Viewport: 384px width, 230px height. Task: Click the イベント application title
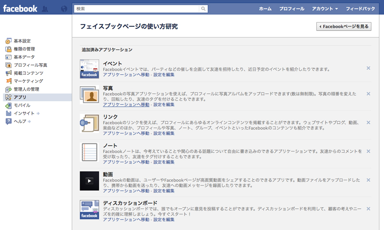pos(112,64)
